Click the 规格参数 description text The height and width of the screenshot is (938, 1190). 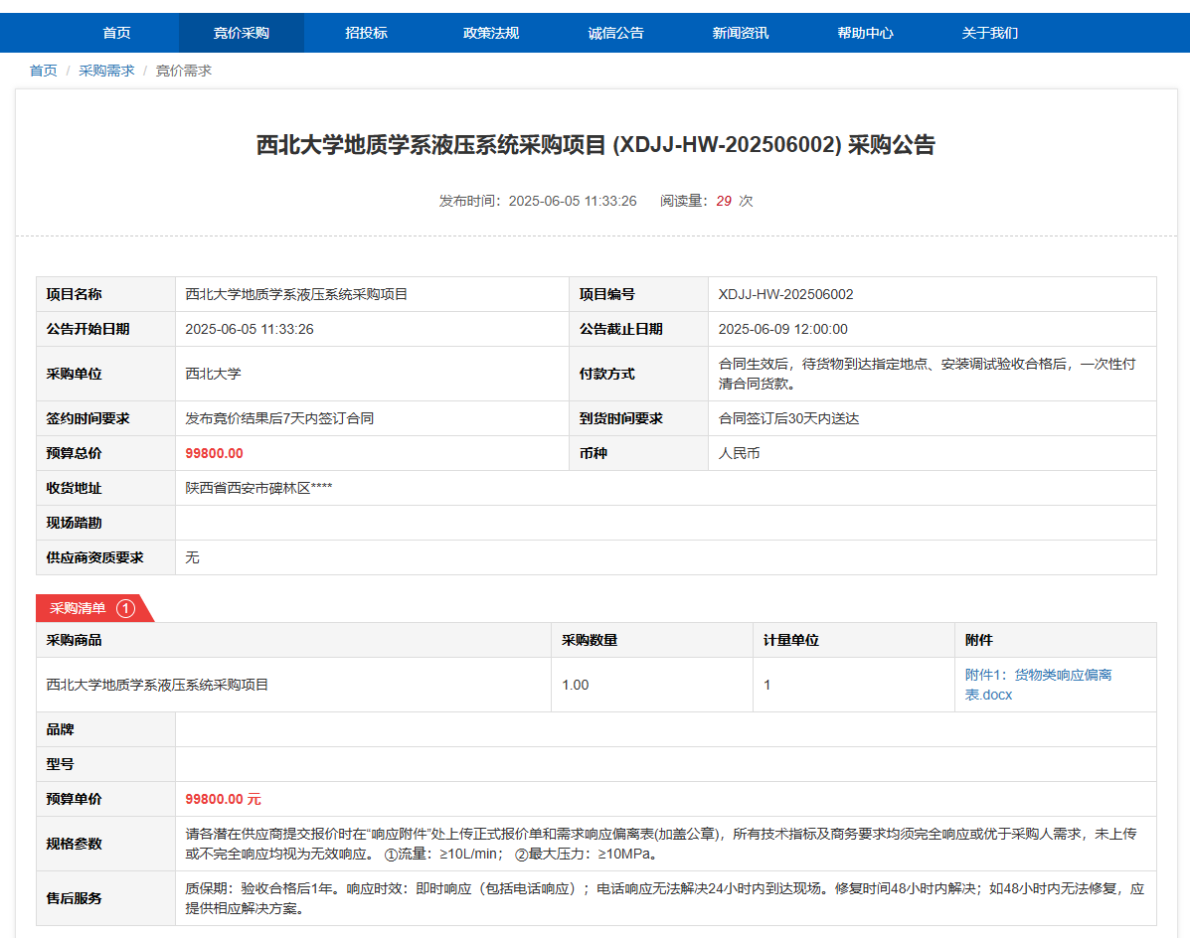pos(661,844)
